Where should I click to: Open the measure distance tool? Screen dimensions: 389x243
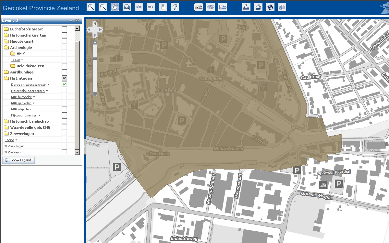click(246, 7)
